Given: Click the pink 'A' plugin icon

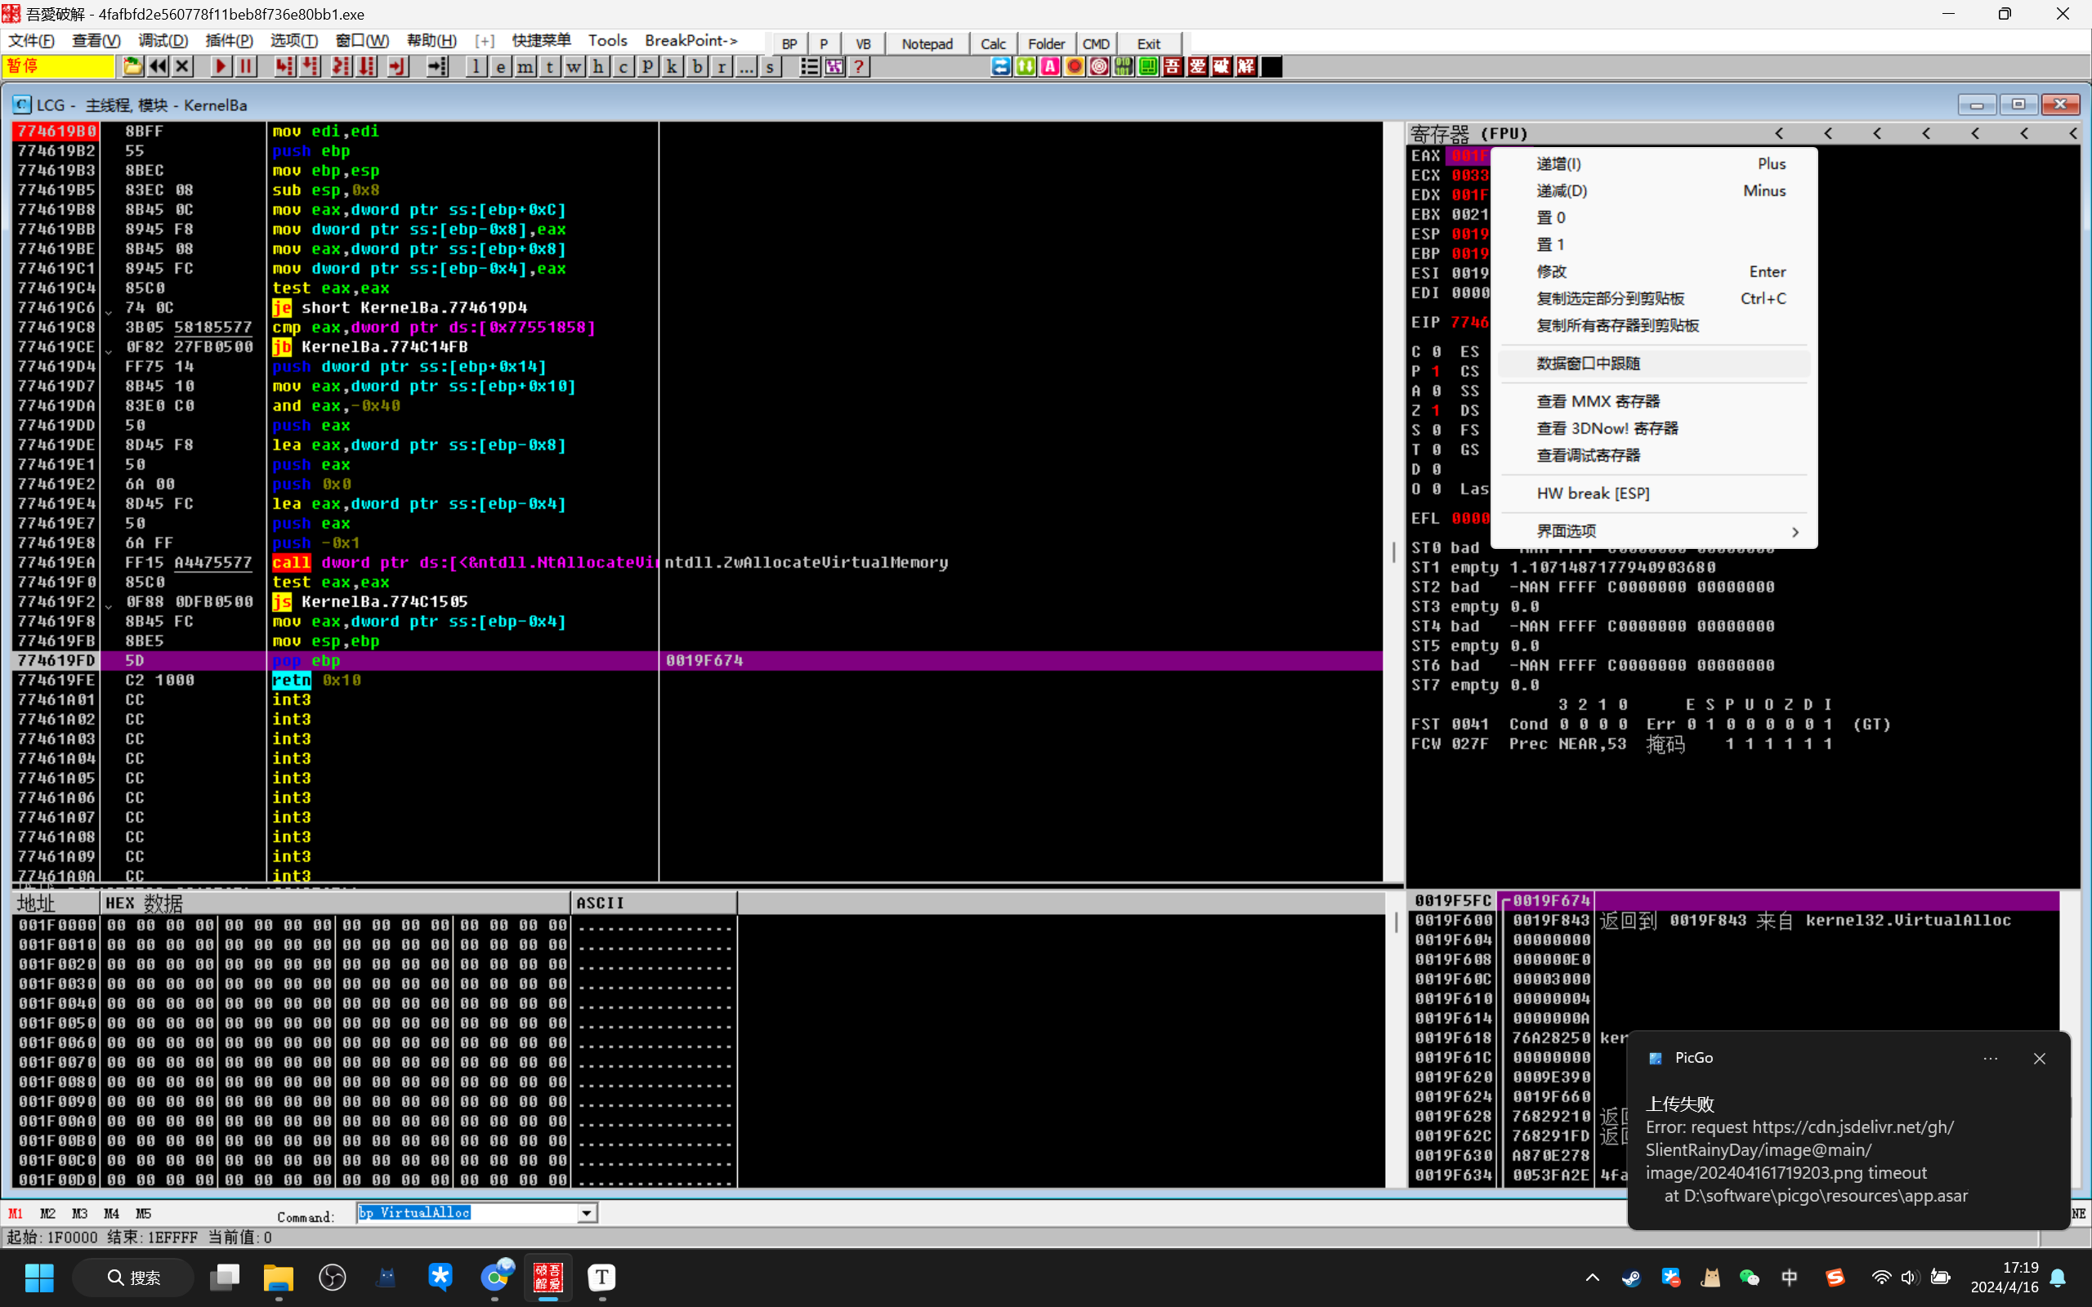Looking at the screenshot, I should [1049, 66].
